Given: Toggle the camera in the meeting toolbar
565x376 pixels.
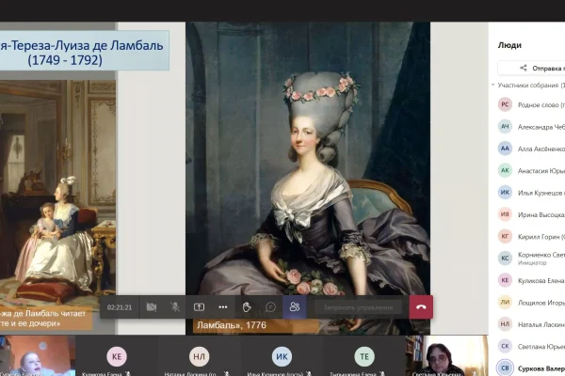Looking at the screenshot, I should coord(152,307).
